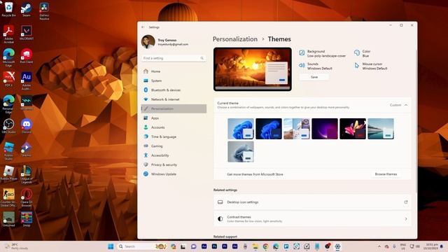Open the Opera GX Browser shortcut
448x252 pixels.
[x=27, y=197]
